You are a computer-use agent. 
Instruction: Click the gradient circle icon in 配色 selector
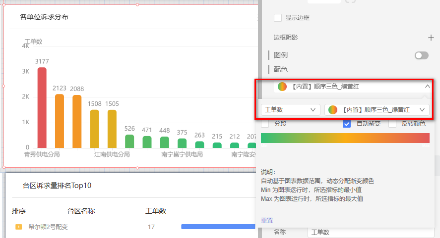[282, 87]
